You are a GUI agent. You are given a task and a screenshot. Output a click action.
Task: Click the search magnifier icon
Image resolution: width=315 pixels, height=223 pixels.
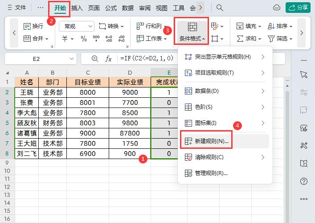coord(220,8)
